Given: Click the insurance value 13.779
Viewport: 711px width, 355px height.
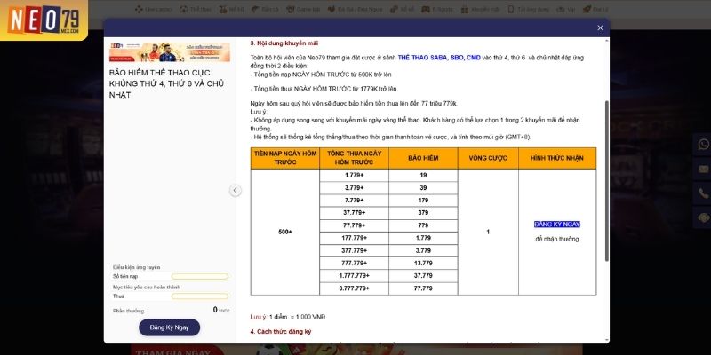Looking at the screenshot, I should point(423,263).
